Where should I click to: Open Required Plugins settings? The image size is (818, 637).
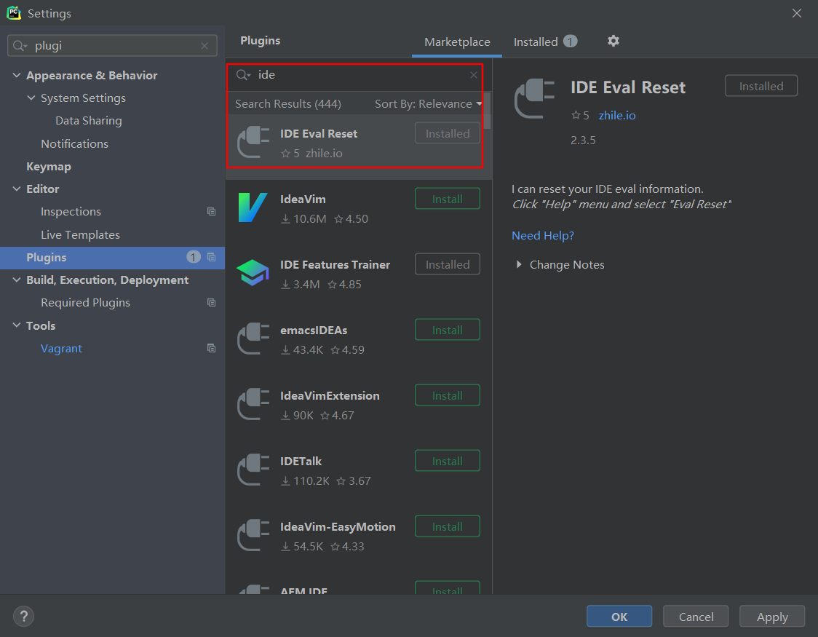tap(86, 303)
